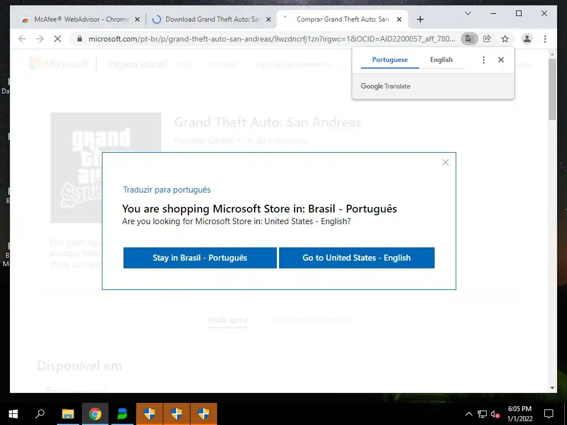This screenshot has height=425, width=567.
Task: Open File Explorer from the taskbar
Action: (68, 414)
